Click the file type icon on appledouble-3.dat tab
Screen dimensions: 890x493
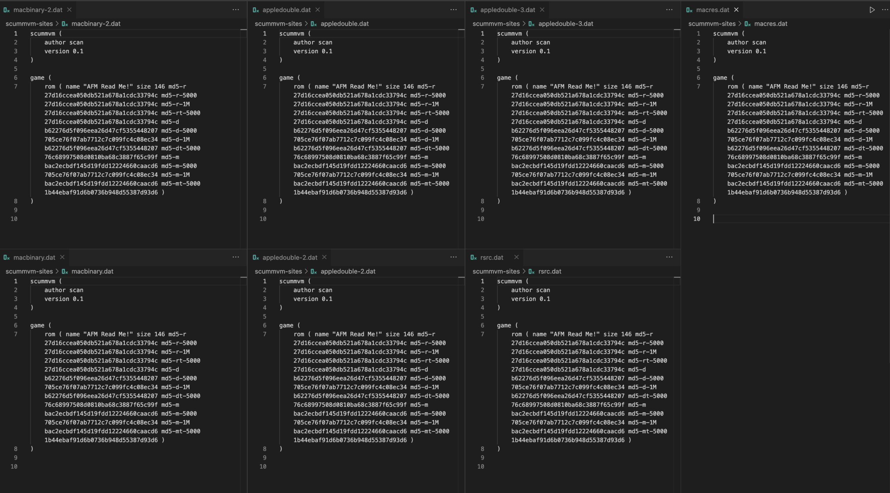[473, 10]
